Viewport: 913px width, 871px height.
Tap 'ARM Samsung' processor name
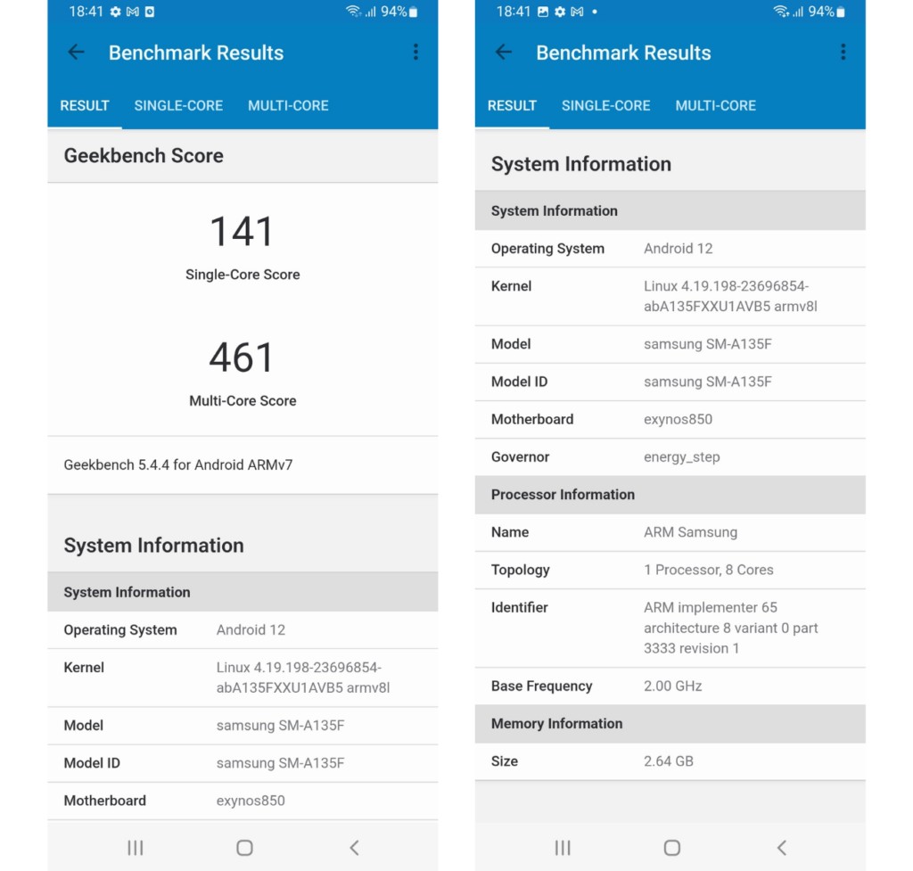coord(691,532)
